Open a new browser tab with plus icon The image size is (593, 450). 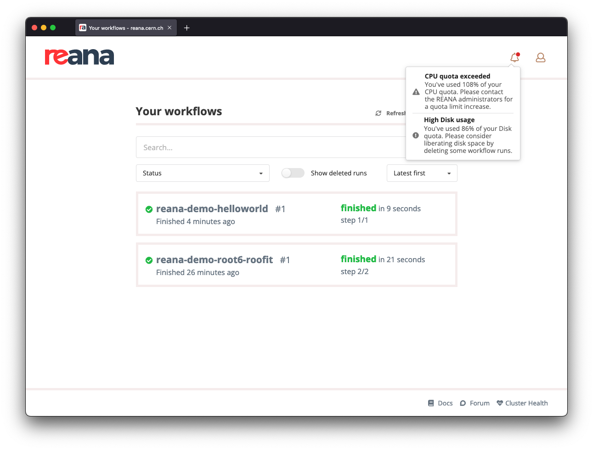pyautogui.click(x=186, y=28)
